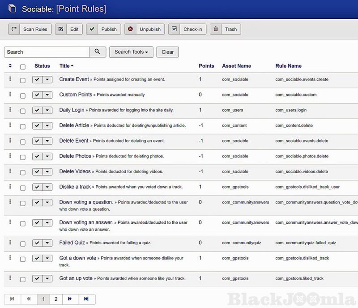
Task: Toggle published status of Custom Points
Action: click(37, 95)
